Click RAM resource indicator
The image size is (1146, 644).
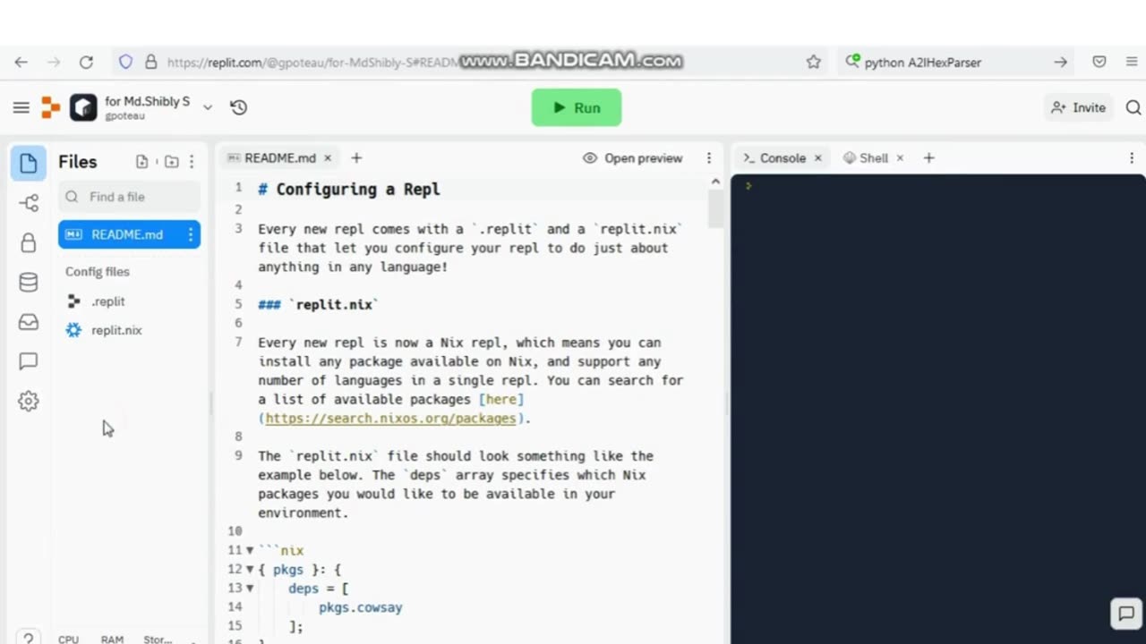(112, 640)
